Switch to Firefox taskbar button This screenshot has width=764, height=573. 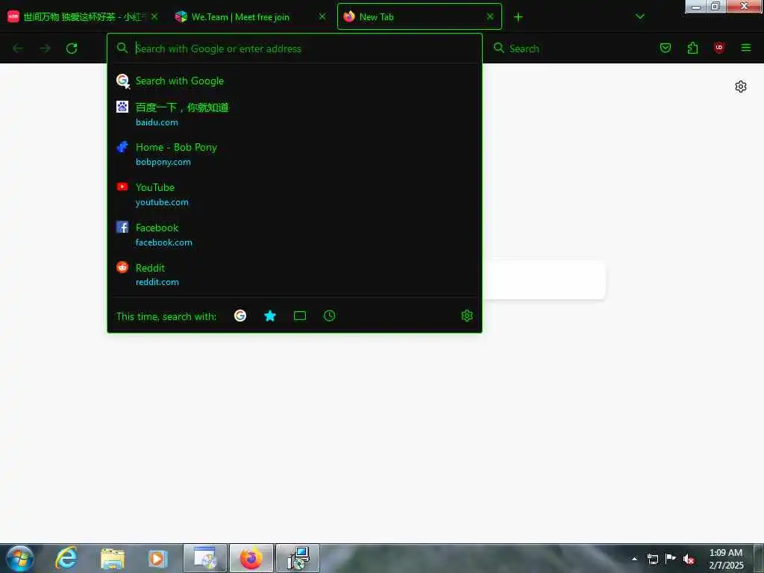tap(251, 558)
